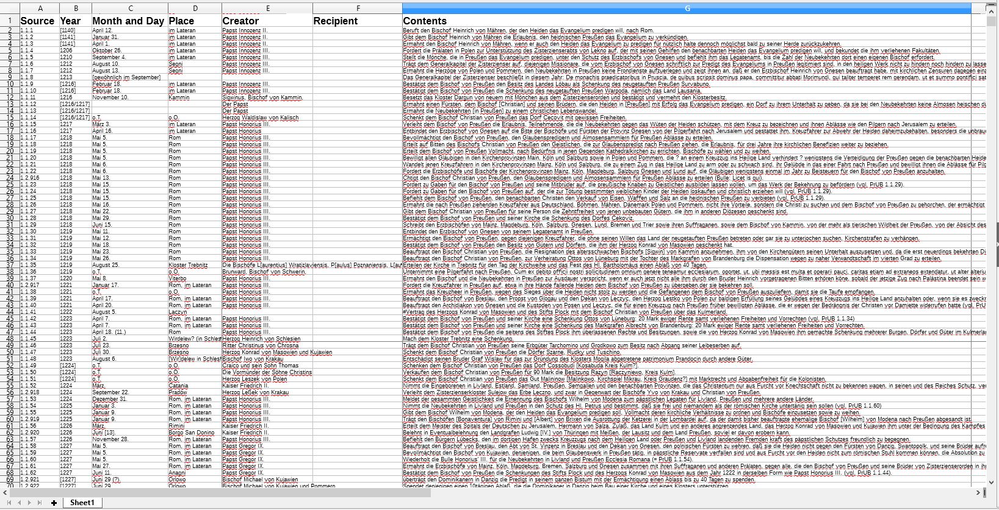
Task: Click cell '[gewöhnlich im September]'
Action: 130,77
